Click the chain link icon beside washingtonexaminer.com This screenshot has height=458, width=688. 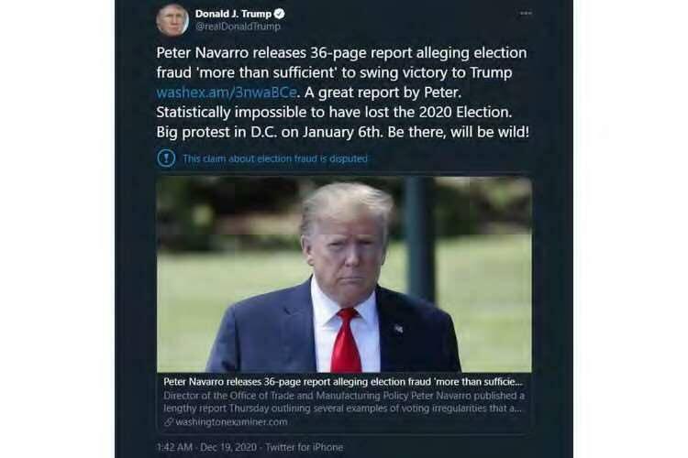pos(169,422)
